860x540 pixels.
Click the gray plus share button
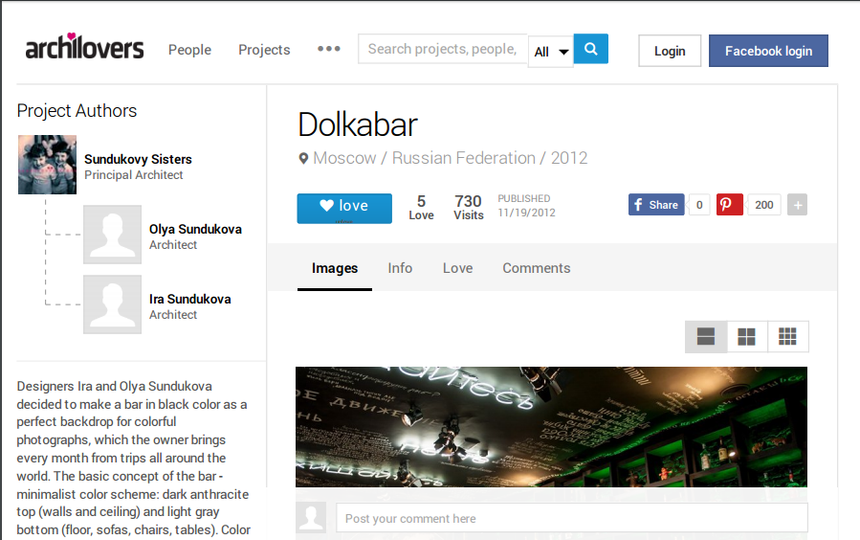[x=798, y=205]
